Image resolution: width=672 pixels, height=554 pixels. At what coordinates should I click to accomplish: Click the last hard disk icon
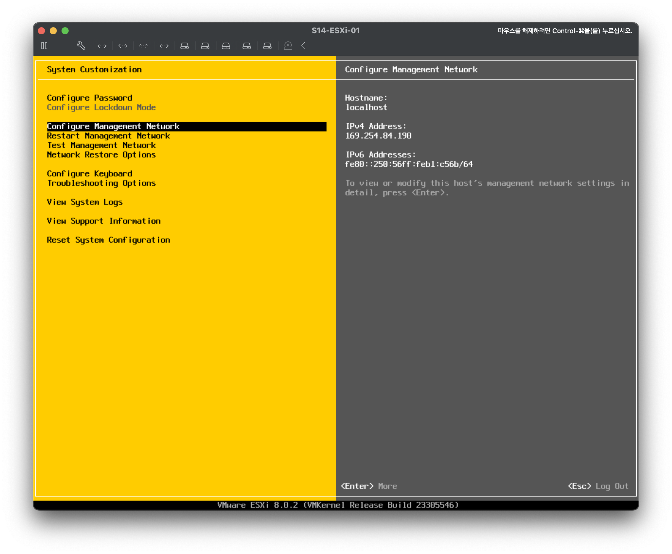pos(267,46)
